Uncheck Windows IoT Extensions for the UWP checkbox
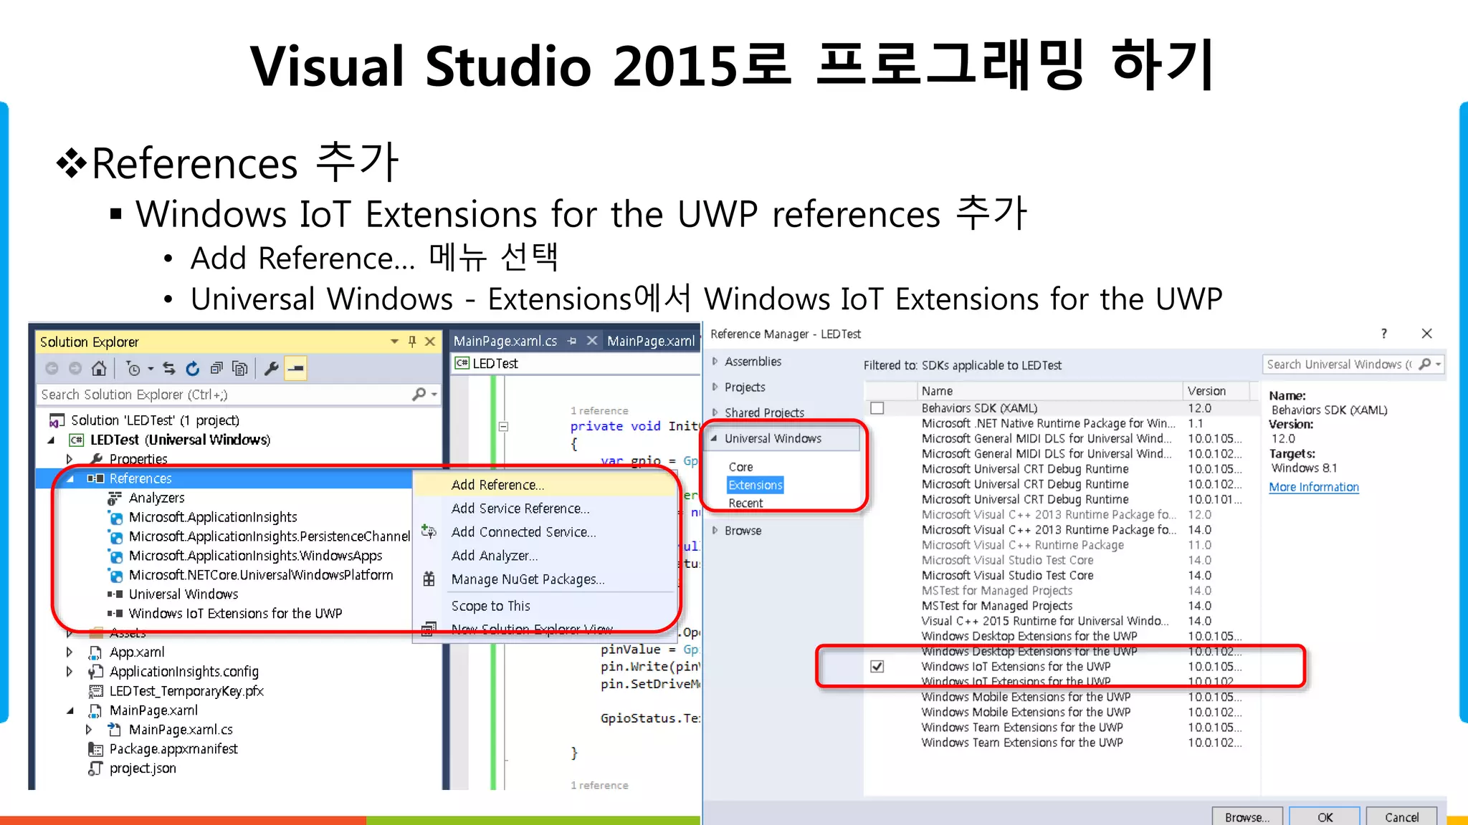Screen dimensions: 1468x825 (x=877, y=667)
